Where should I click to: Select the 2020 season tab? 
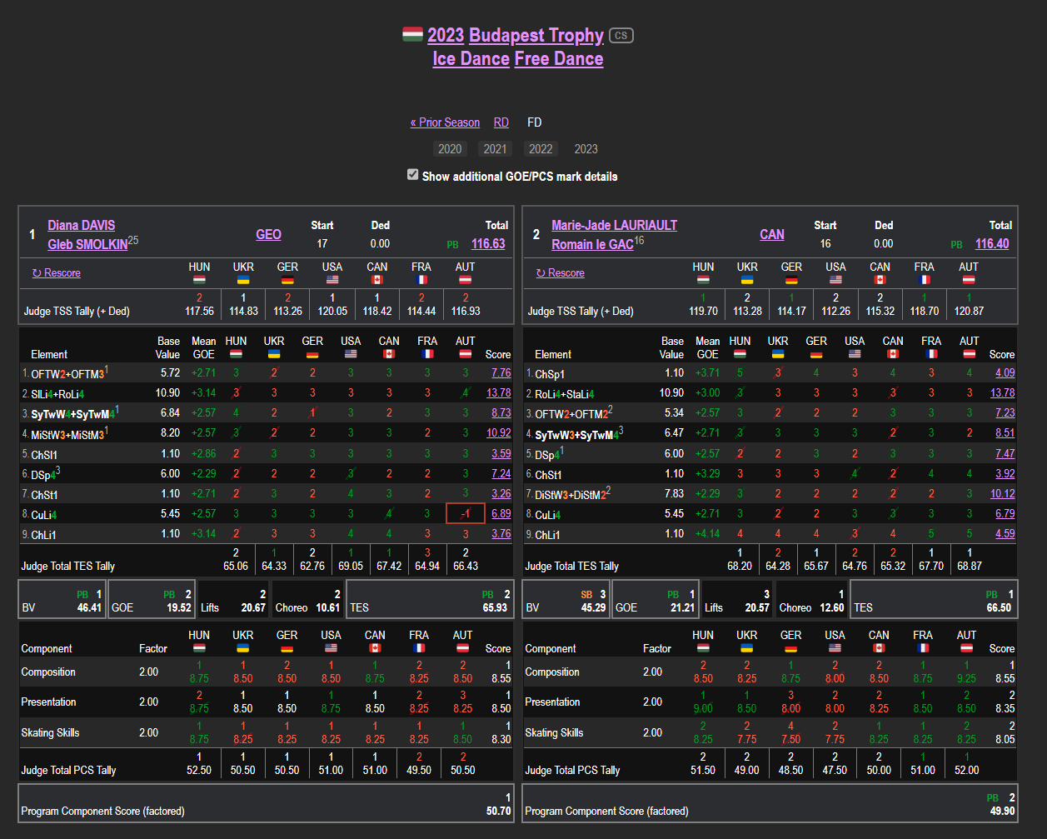(x=450, y=149)
